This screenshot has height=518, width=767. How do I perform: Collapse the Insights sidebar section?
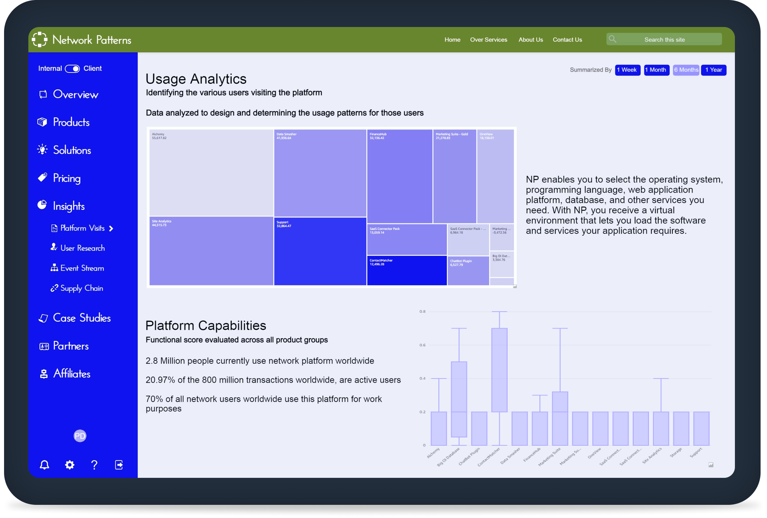[x=69, y=206]
